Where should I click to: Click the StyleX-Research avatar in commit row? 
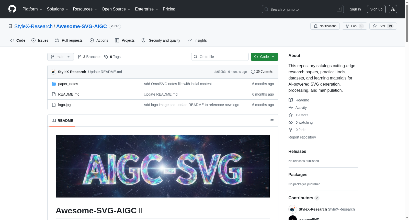53,72
